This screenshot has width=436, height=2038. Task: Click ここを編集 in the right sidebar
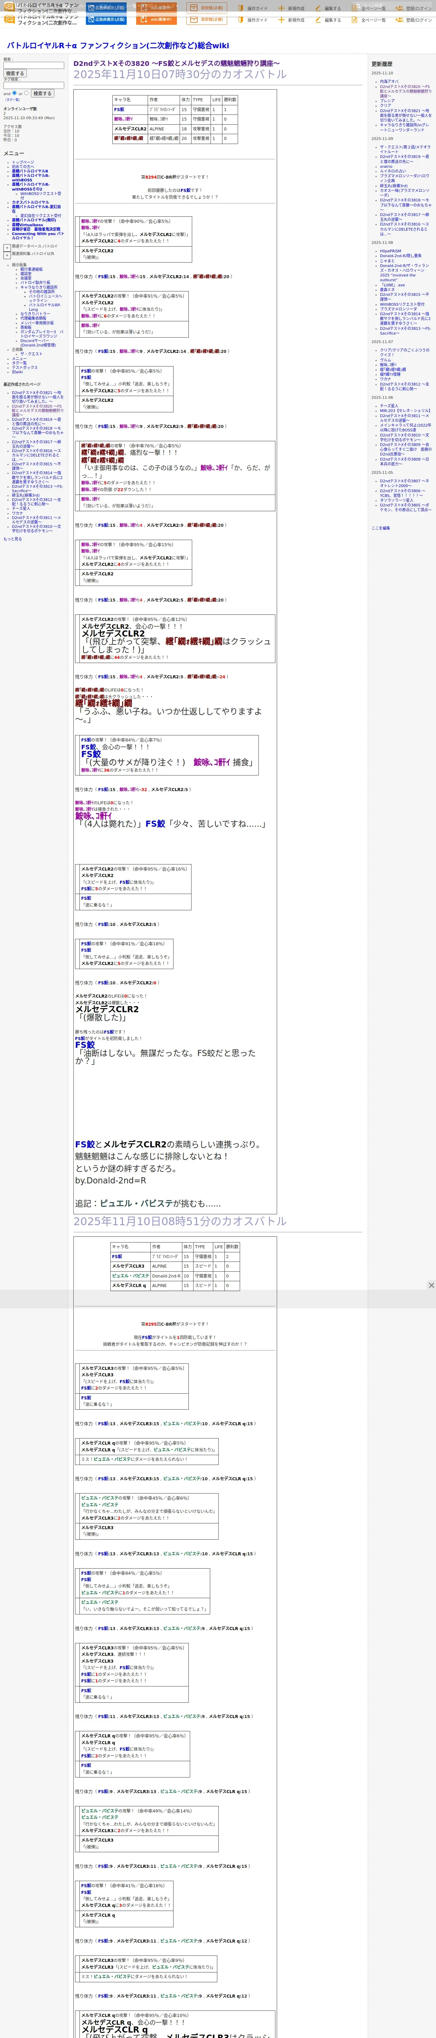pos(381,528)
